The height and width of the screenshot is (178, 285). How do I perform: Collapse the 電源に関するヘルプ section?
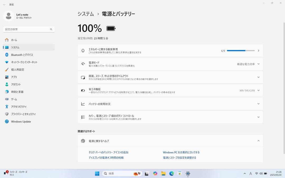click(258, 141)
